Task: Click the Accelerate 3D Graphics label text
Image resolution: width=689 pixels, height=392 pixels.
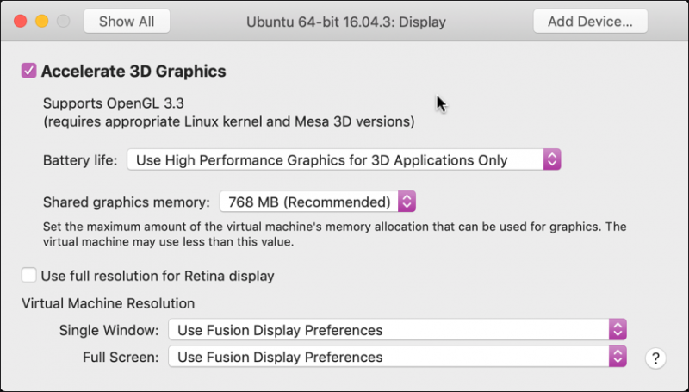Action: coord(133,71)
